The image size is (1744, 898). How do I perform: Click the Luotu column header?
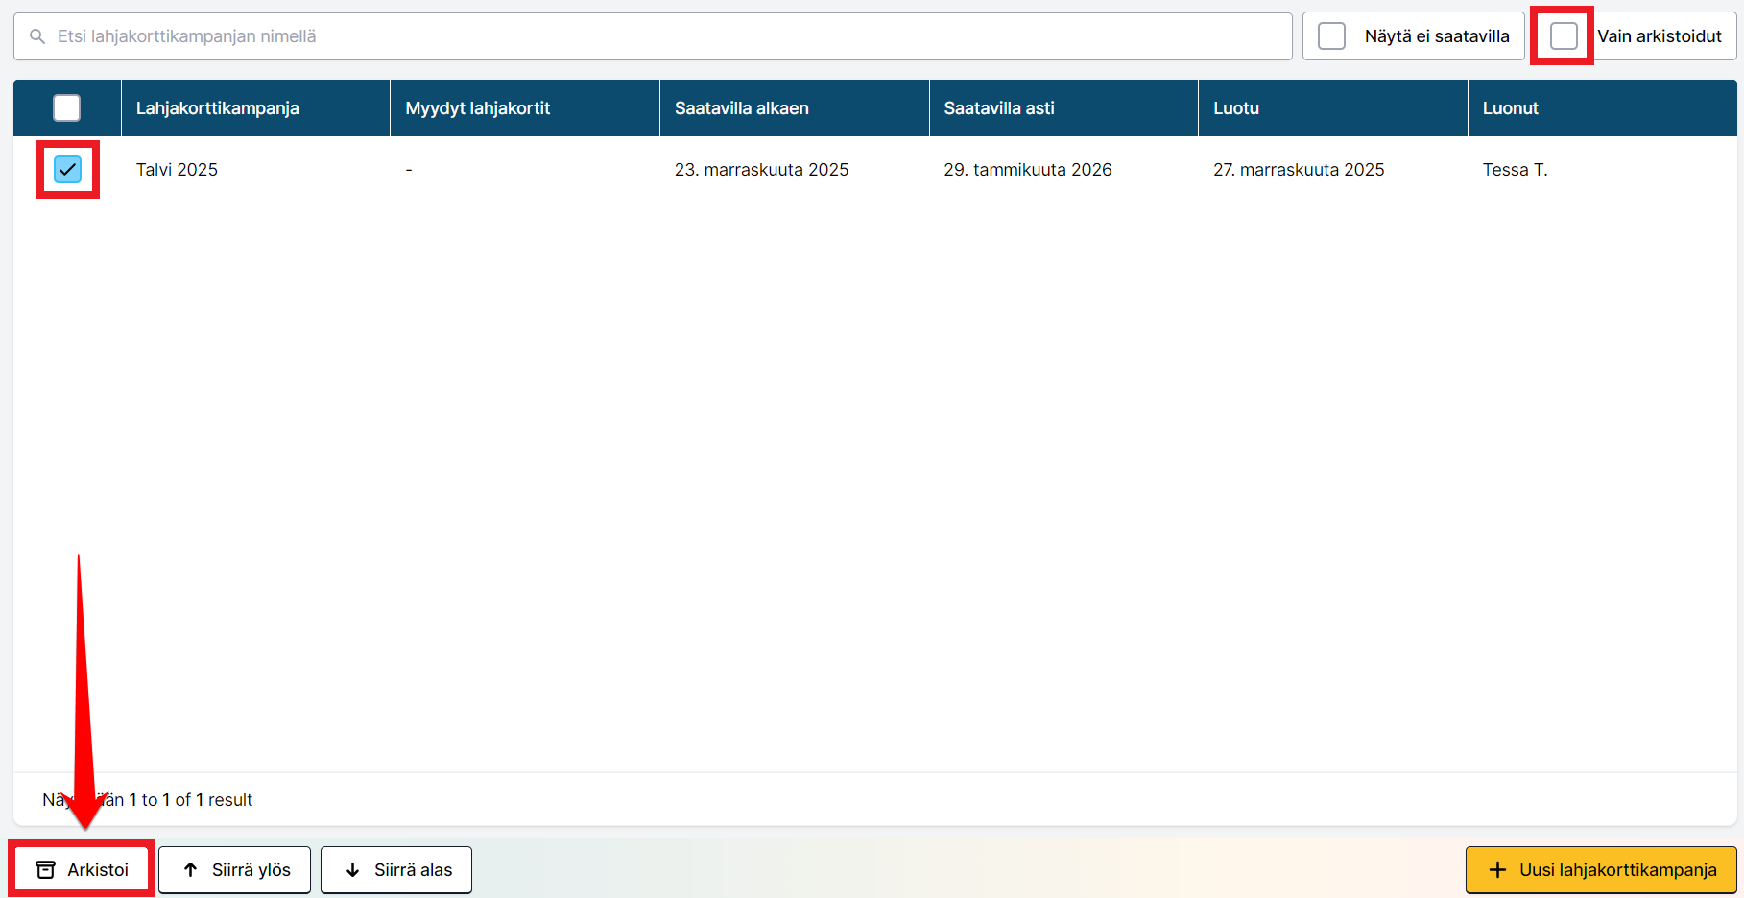tap(1235, 108)
